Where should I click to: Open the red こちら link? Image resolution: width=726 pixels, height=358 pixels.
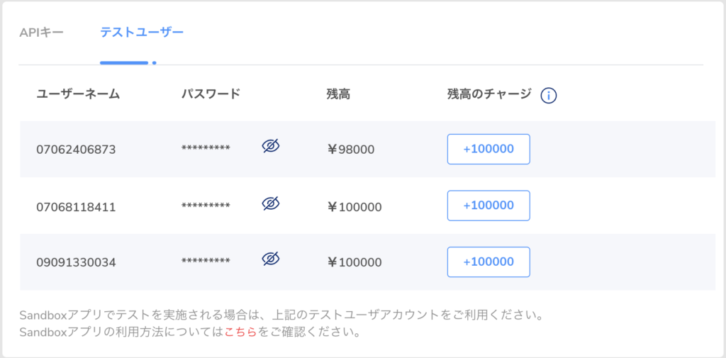(240, 332)
